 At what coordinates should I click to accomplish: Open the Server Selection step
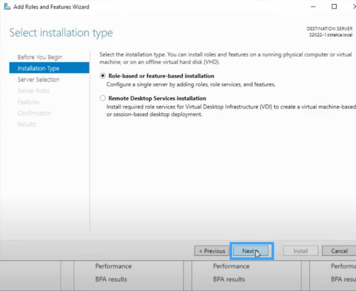point(39,80)
